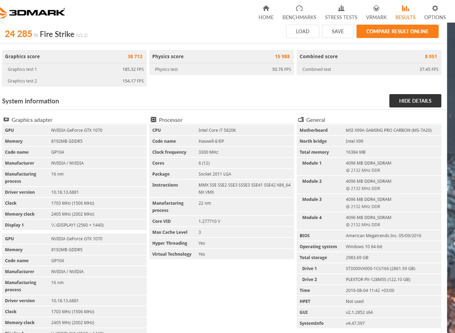Screen dimensions: 455x333
Task: Click the HPET value Not used
Action: coord(355,301)
